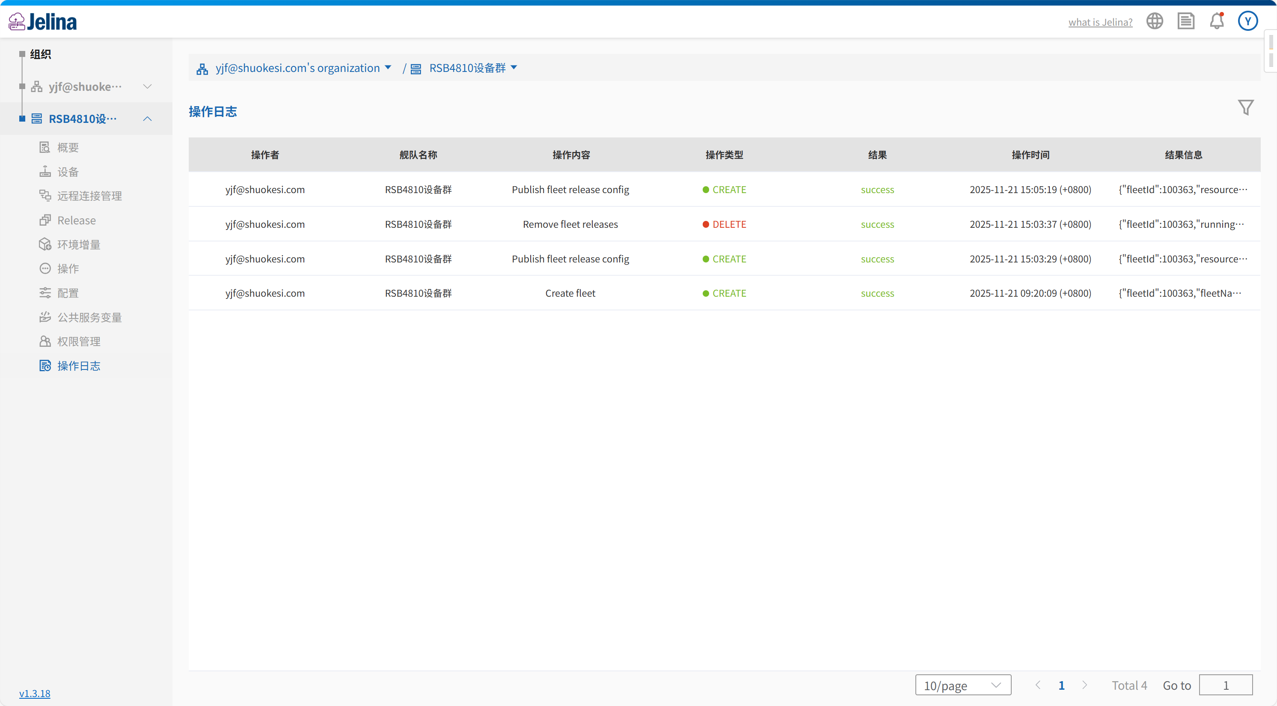Click the v1.3.18 version link
Screen dimensions: 1277x706
pyautogui.click(x=34, y=693)
